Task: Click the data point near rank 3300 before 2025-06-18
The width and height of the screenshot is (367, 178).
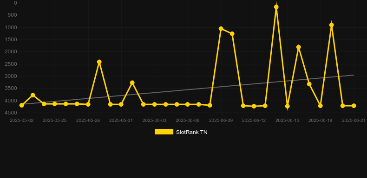Action: [x=309, y=84]
